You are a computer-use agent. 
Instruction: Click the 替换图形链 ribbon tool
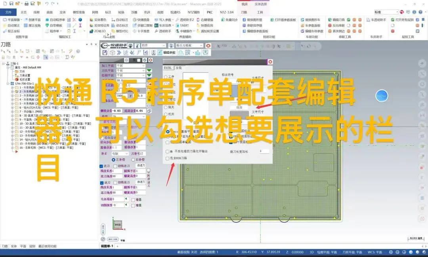coord(252,20)
